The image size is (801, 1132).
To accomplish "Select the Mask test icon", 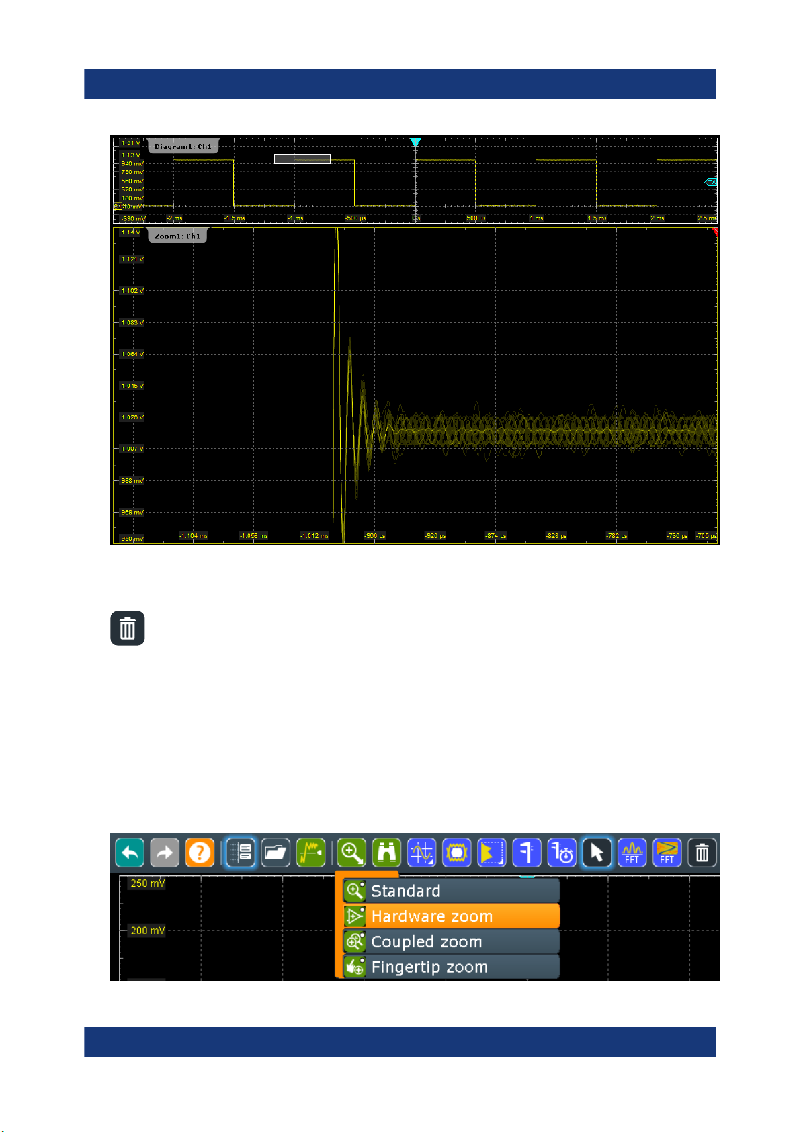I will [x=457, y=853].
